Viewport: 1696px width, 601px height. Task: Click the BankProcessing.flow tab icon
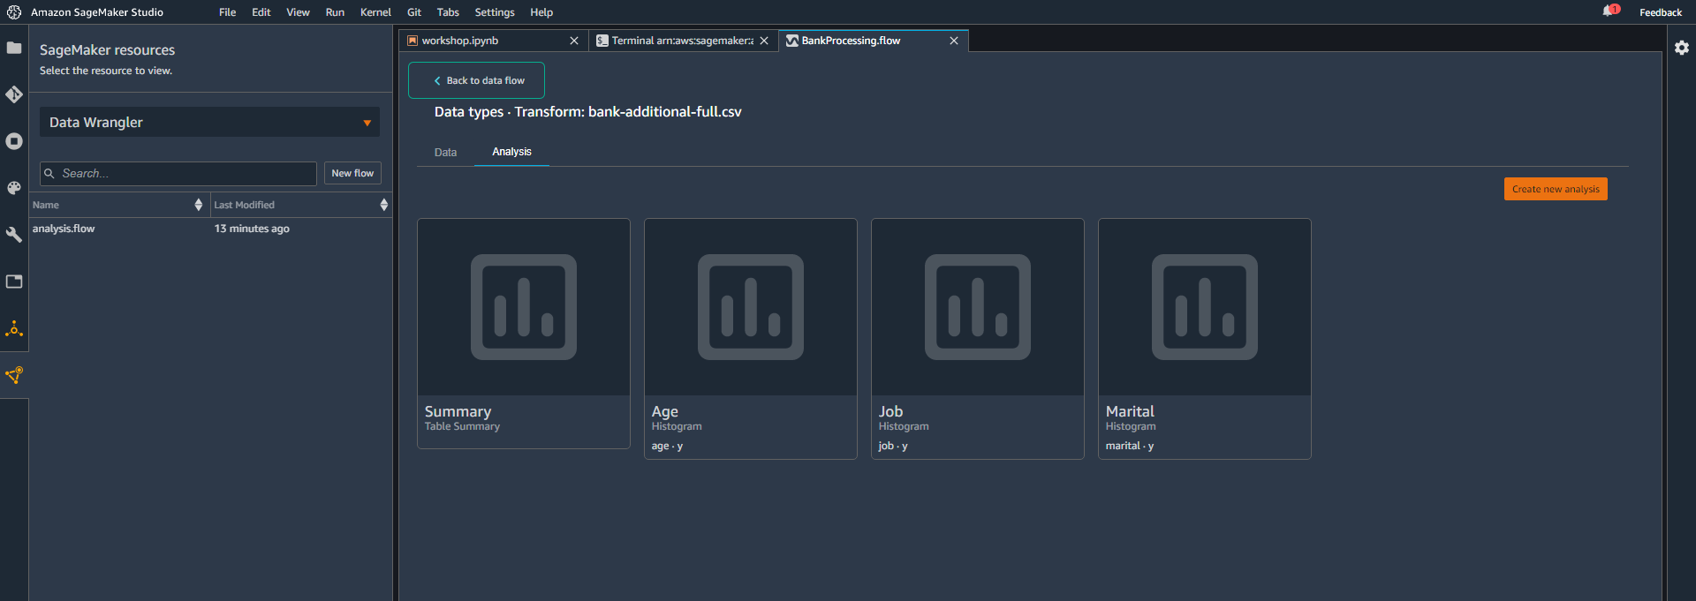(x=792, y=41)
